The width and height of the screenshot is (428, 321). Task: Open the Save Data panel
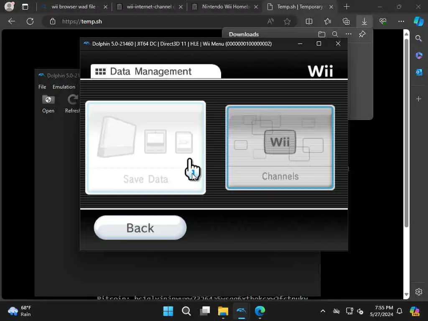tap(145, 148)
